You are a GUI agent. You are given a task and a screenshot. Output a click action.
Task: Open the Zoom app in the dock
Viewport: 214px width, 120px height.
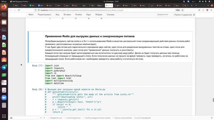click(4, 98)
